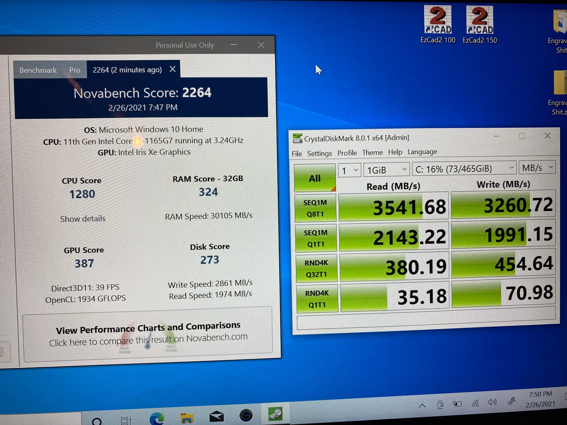Run the RND4K Q1T1 test

point(317,299)
